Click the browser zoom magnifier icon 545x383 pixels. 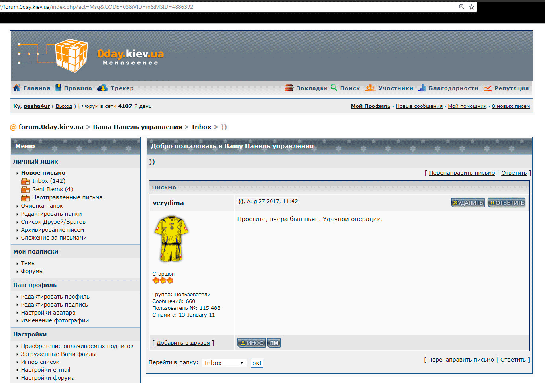(461, 7)
